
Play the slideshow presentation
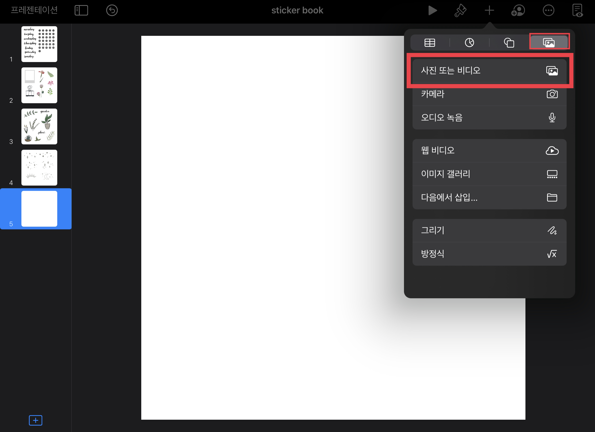pos(432,11)
